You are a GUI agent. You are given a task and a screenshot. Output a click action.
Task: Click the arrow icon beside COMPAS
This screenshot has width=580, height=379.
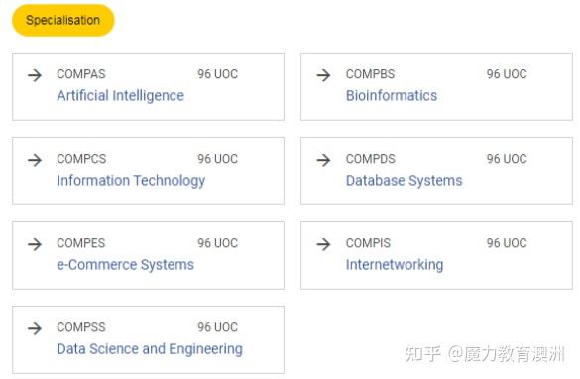tap(35, 75)
